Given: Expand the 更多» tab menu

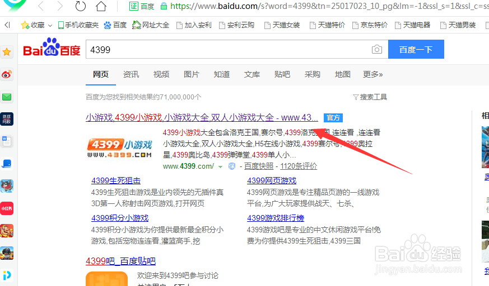Looking at the screenshot, I should pyautogui.click(x=373, y=74).
